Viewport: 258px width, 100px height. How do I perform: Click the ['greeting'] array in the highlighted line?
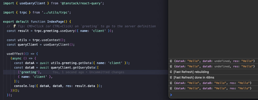[29, 72]
